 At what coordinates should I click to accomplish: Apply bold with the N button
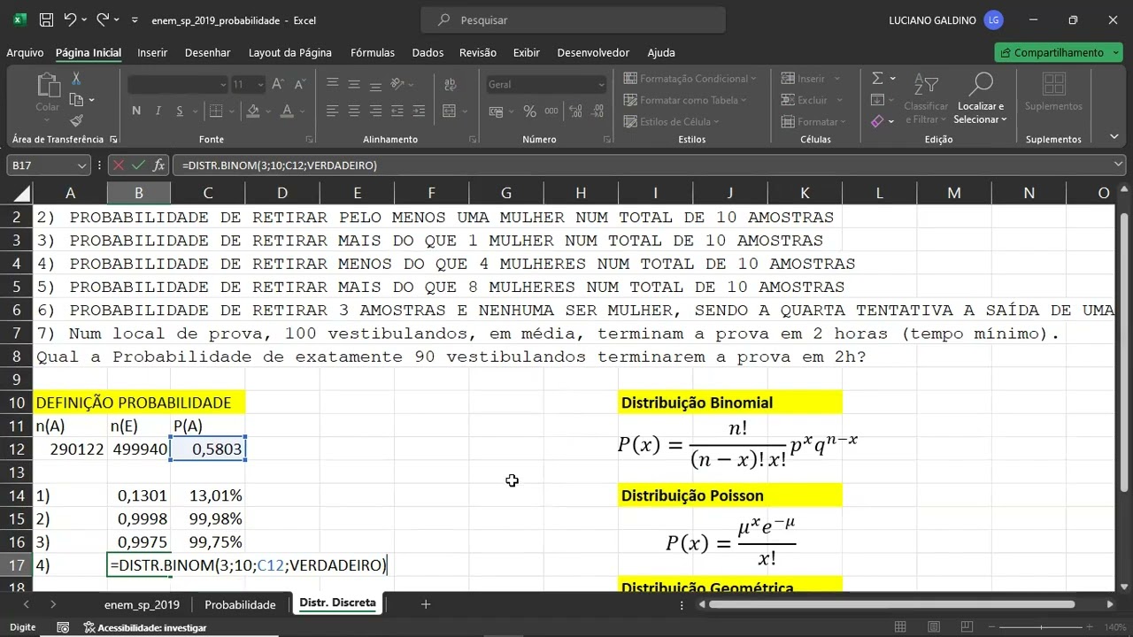click(x=136, y=111)
